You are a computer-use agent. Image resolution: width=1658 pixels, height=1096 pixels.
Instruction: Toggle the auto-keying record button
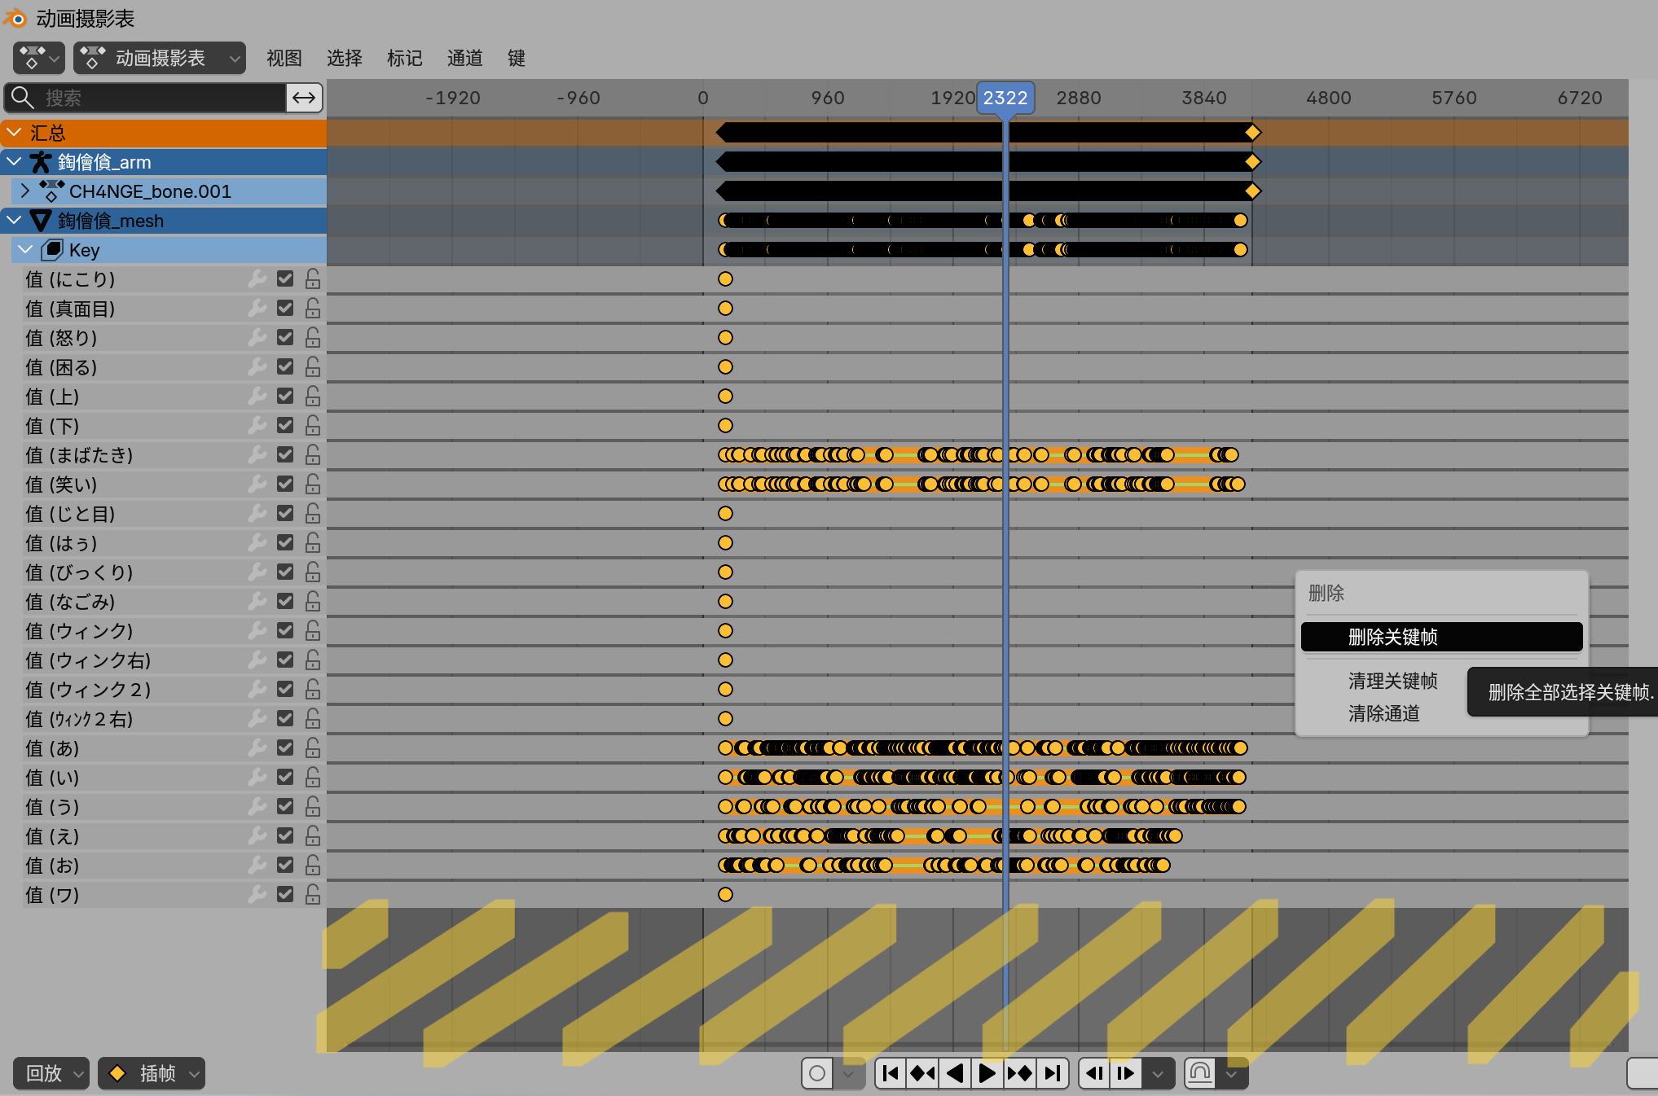(817, 1073)
